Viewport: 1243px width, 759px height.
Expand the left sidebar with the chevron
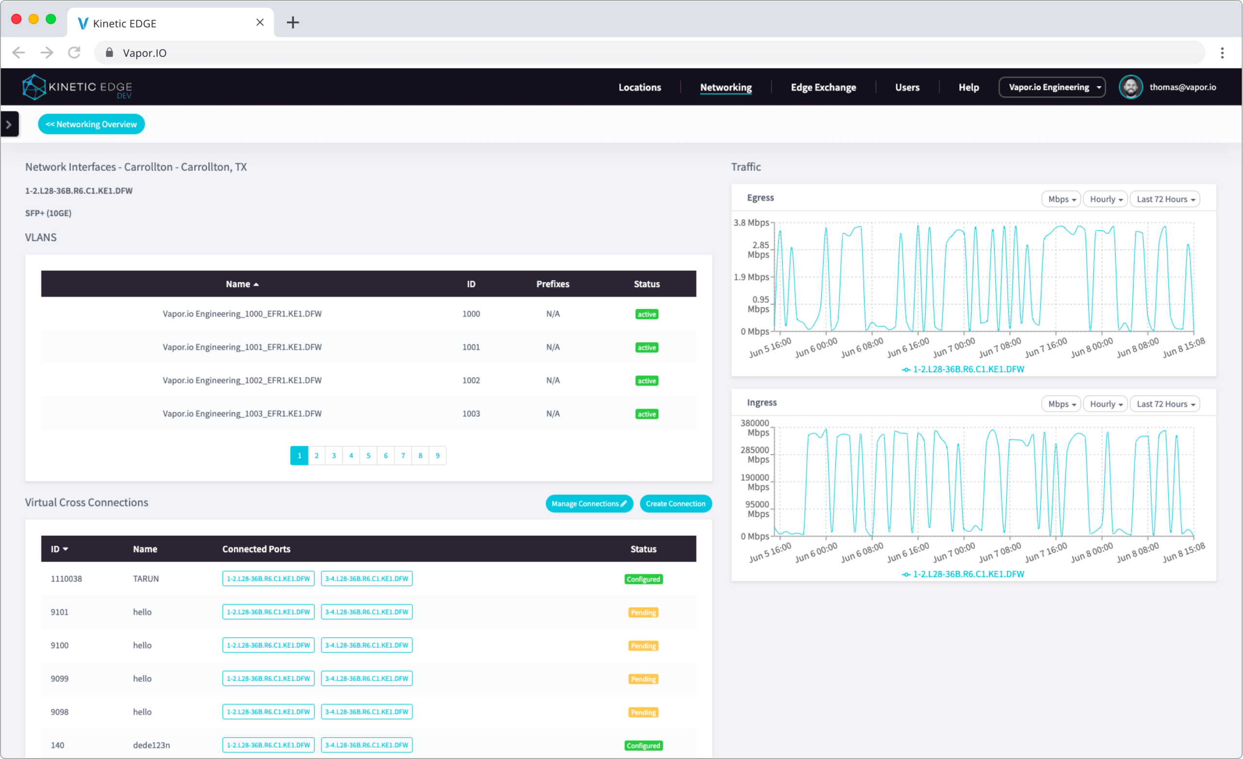[9, 124]
